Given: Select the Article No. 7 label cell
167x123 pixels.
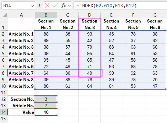Looking at the screenshot, I should [x=21, y=73].
